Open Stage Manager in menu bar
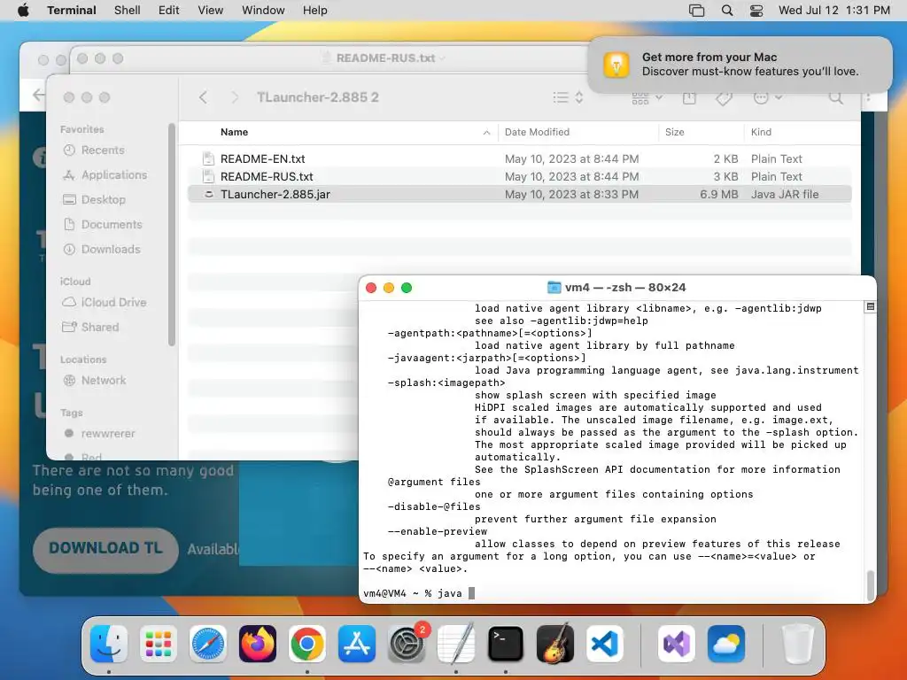The image size is (907, 680). click(696, 11)
